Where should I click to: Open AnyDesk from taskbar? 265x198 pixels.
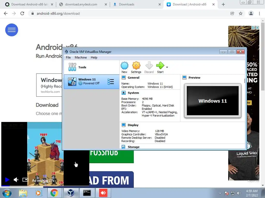[103, 193]
